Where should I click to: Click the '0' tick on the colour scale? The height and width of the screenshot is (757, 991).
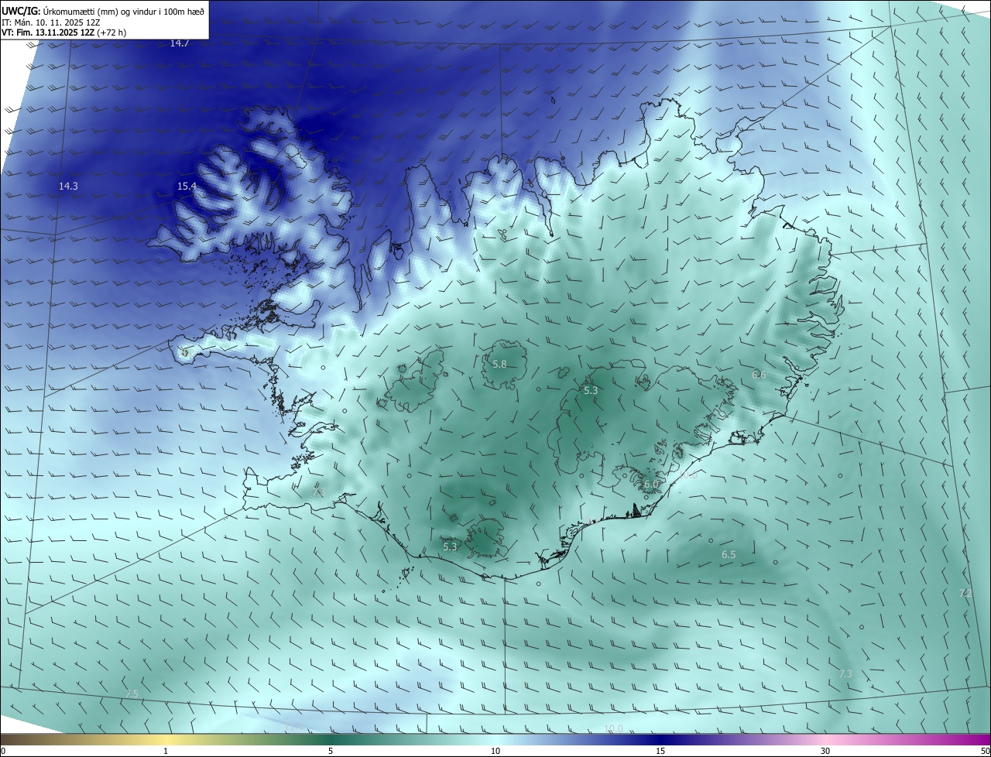pos(3,751)
